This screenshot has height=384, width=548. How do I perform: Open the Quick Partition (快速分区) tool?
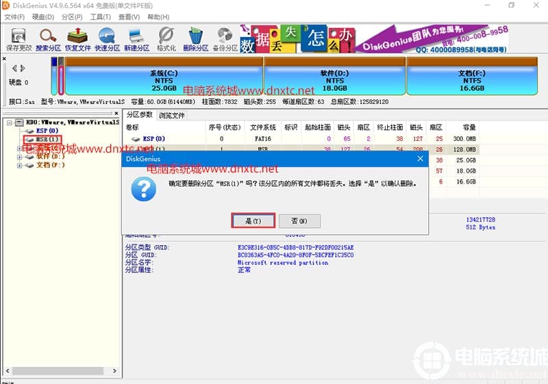pyautogui.click(x=107, y=40)
